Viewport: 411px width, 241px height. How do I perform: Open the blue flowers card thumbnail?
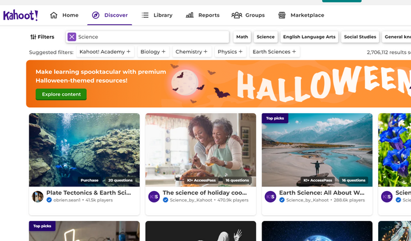[x=394, y=150]
